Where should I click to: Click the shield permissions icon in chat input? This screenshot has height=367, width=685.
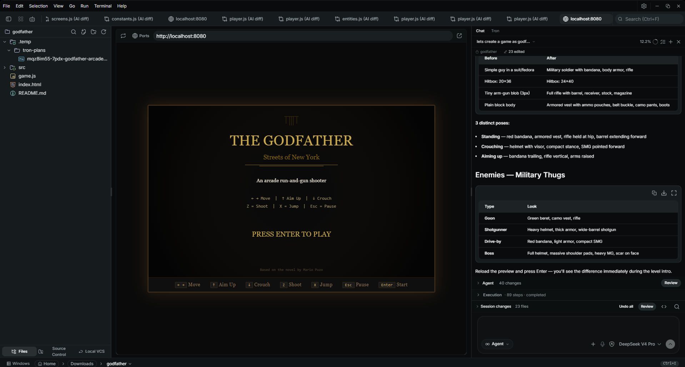click(x=612, y=344)
